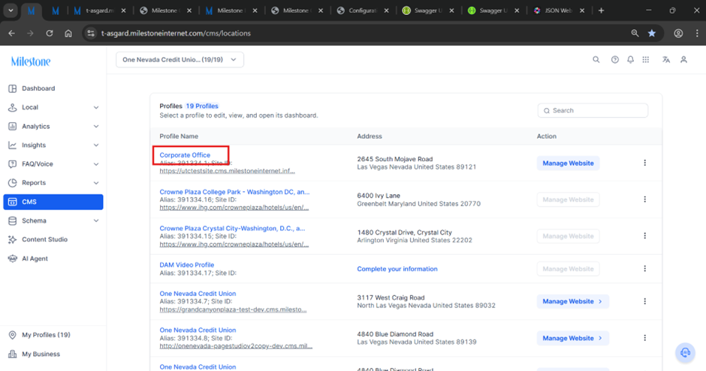The width and height of the screenshot is (706, 371).
Task: Click the Schema database icon
Action: click(13, 220)
